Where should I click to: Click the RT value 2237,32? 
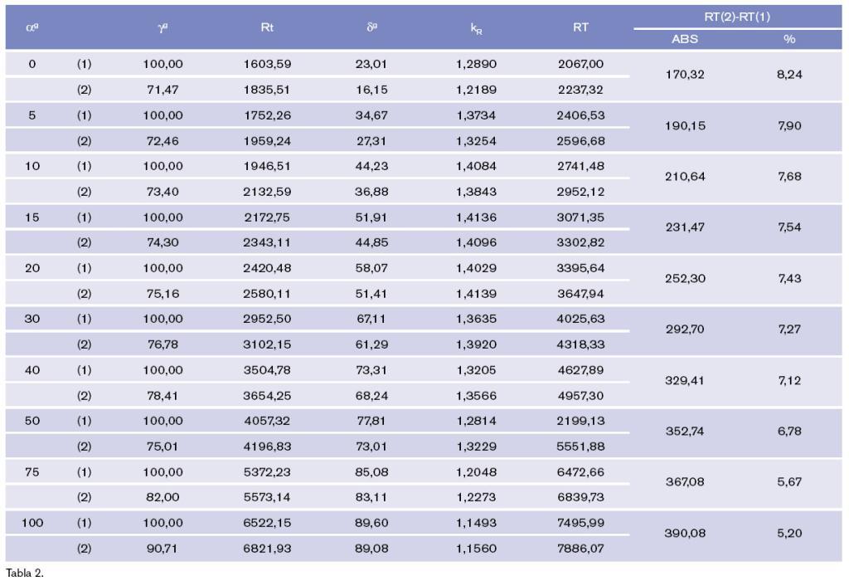tap(580, 90)
